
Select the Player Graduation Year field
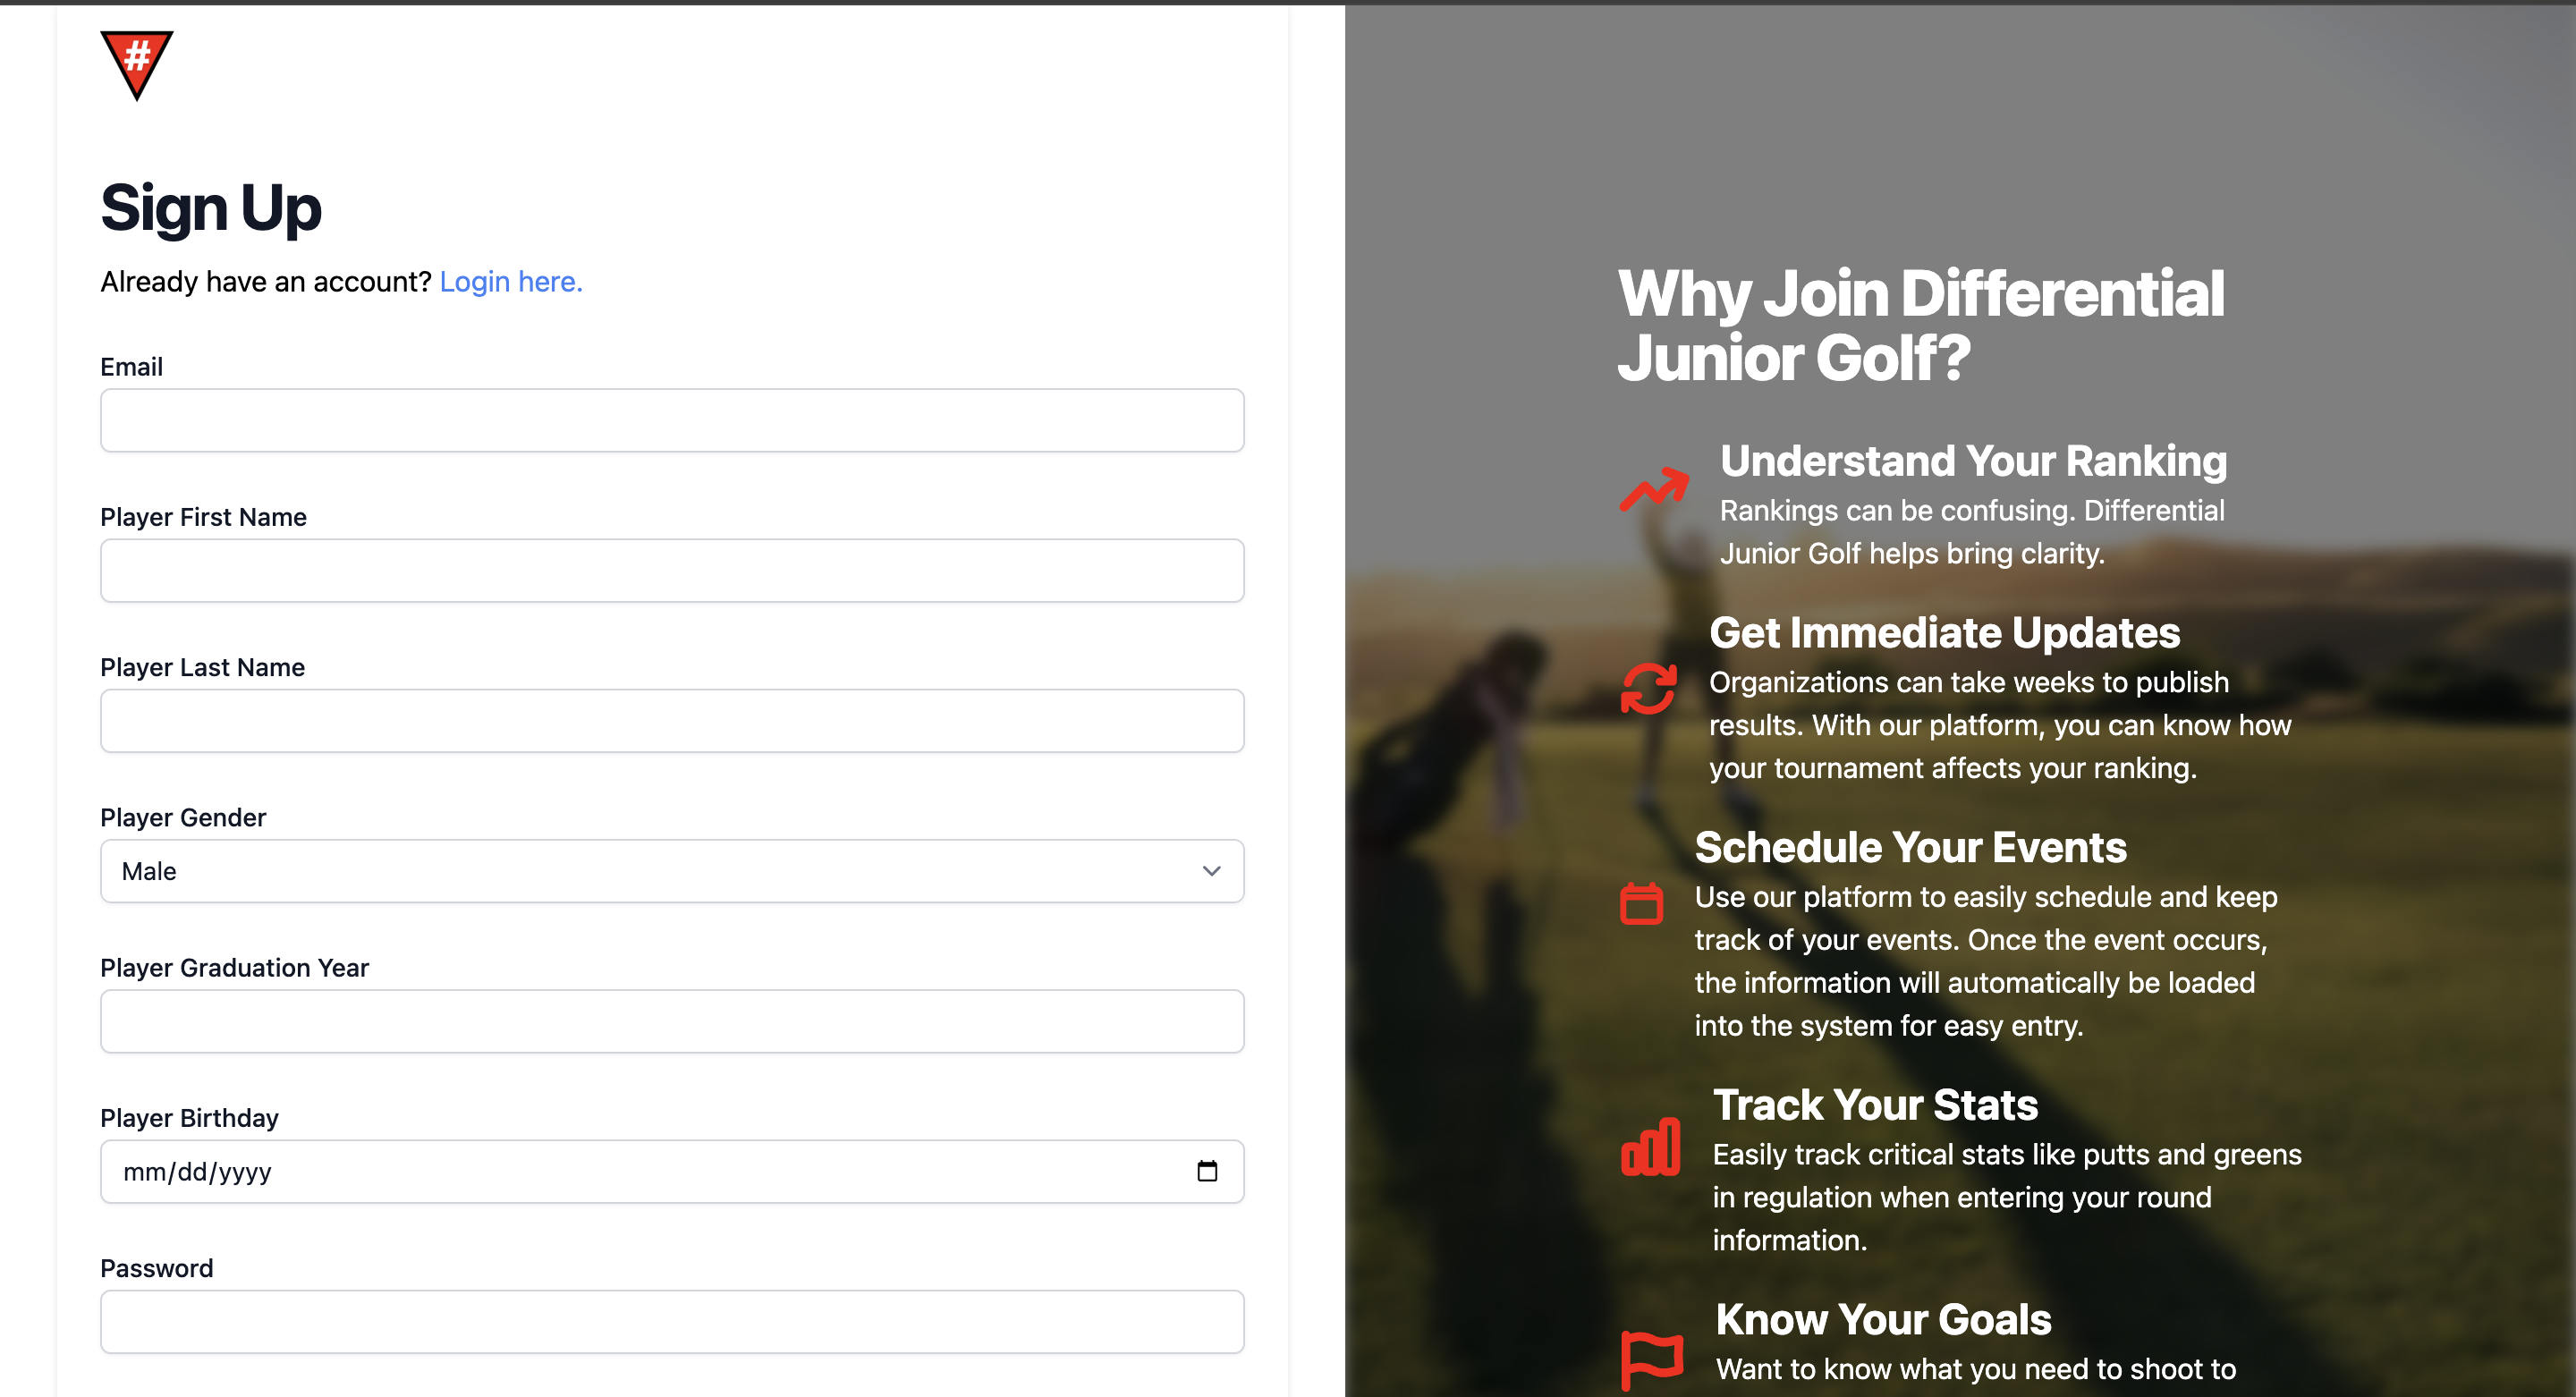point(672,1021)
